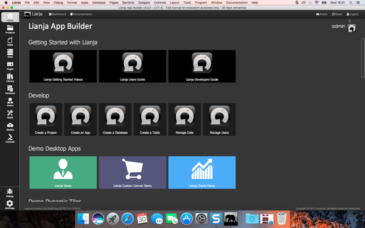Go to the Pages workspace icon
The image size is (365, 228).
(10, 66)
